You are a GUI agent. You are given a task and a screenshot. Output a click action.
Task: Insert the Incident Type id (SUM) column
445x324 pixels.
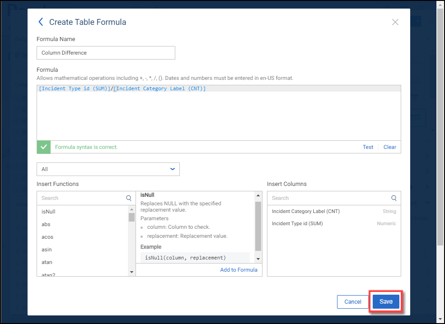(297, 223)
